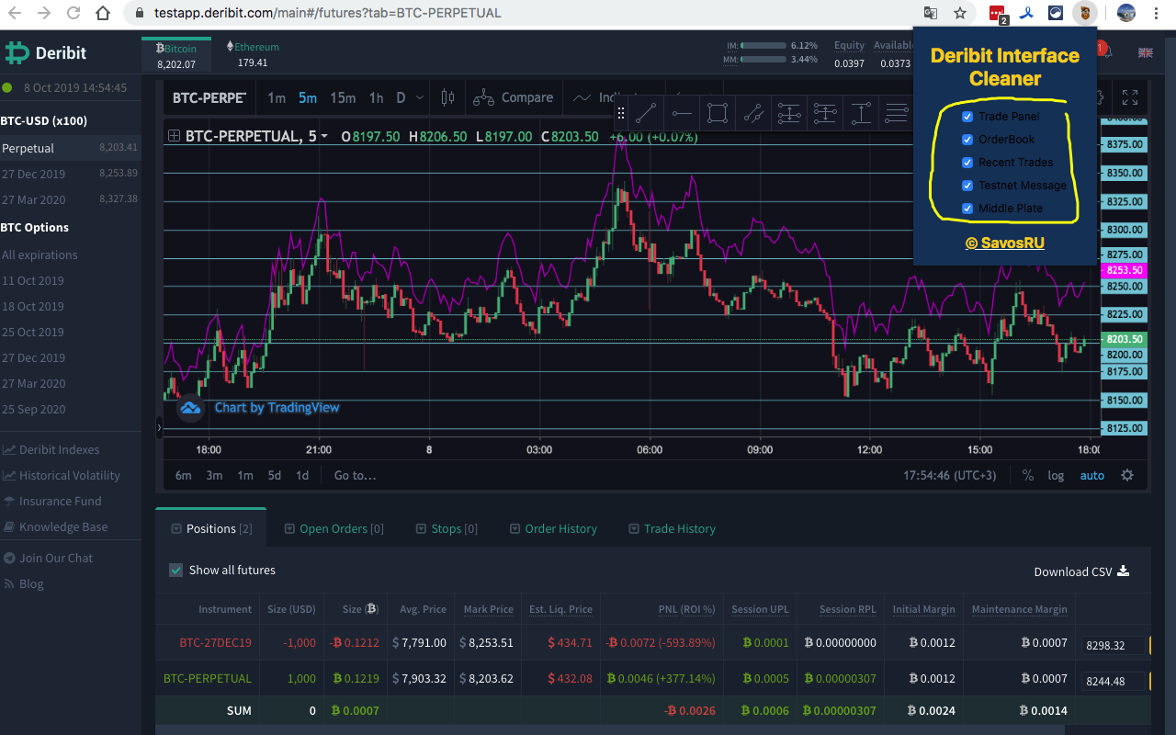Uncheck OrderBook checkbox

pyautogui.click(x=967, y=140)
